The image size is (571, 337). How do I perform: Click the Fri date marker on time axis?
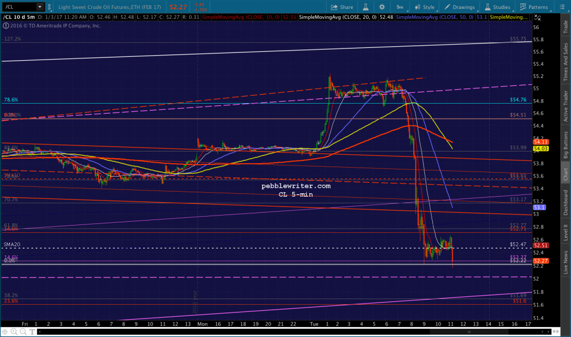tap(25, 324)
